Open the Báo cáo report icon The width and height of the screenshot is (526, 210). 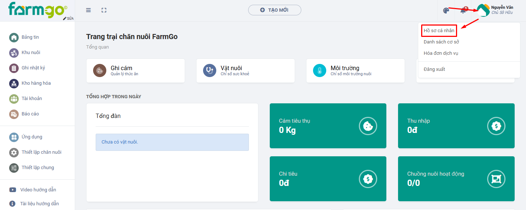(x=14, y=114)
